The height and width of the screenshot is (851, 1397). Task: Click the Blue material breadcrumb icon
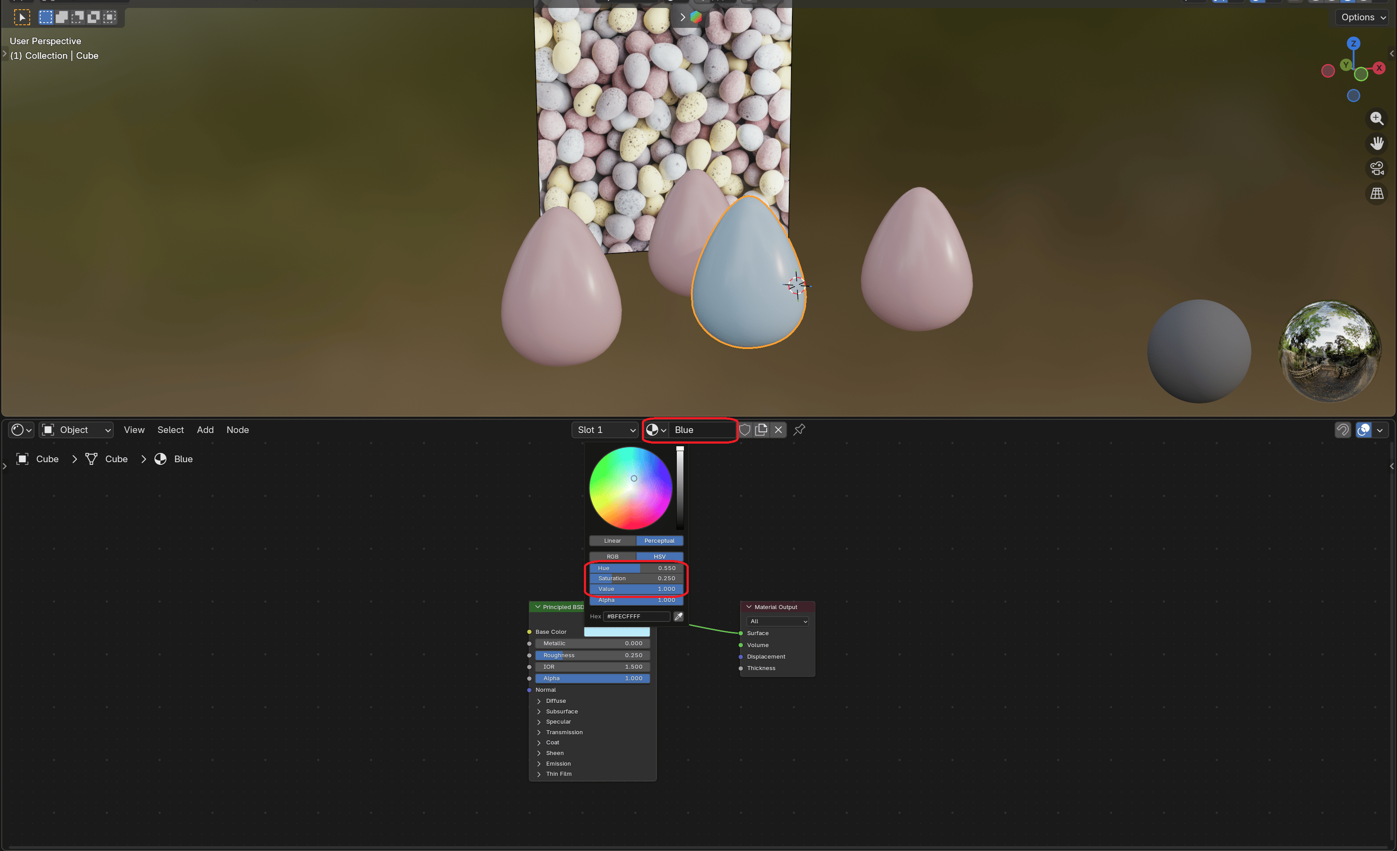point(160,459)
